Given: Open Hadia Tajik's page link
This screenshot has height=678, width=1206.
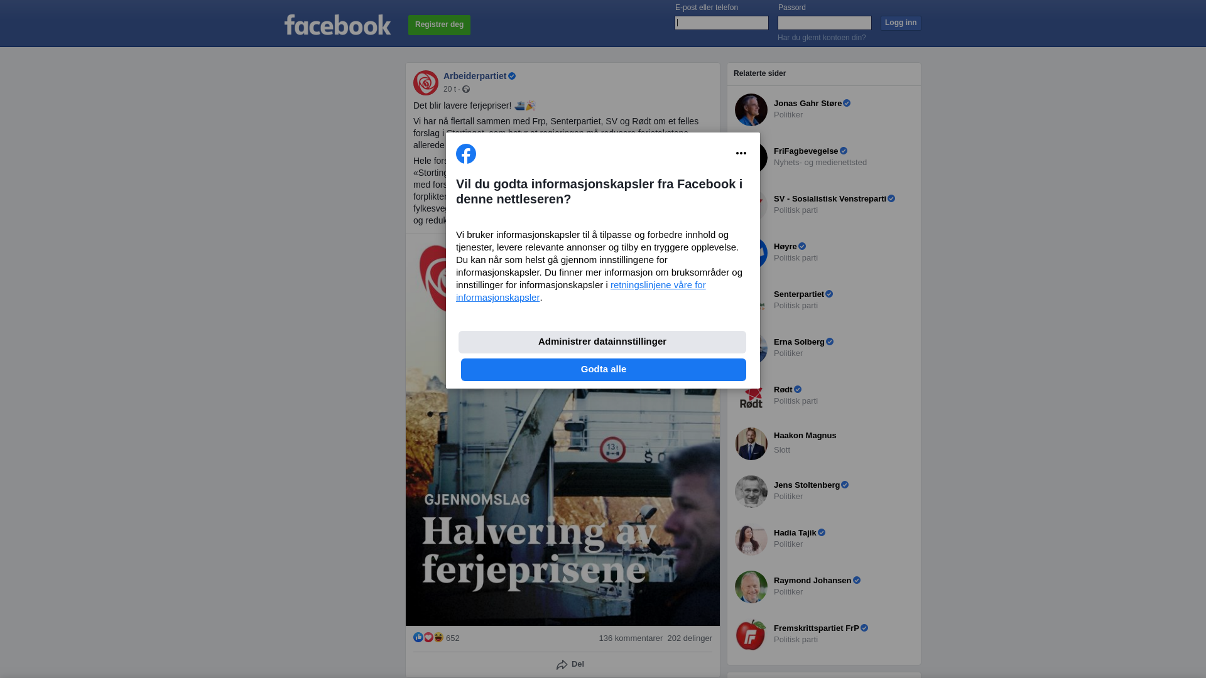Looking at the screenshot, I should tap(795, 533).
